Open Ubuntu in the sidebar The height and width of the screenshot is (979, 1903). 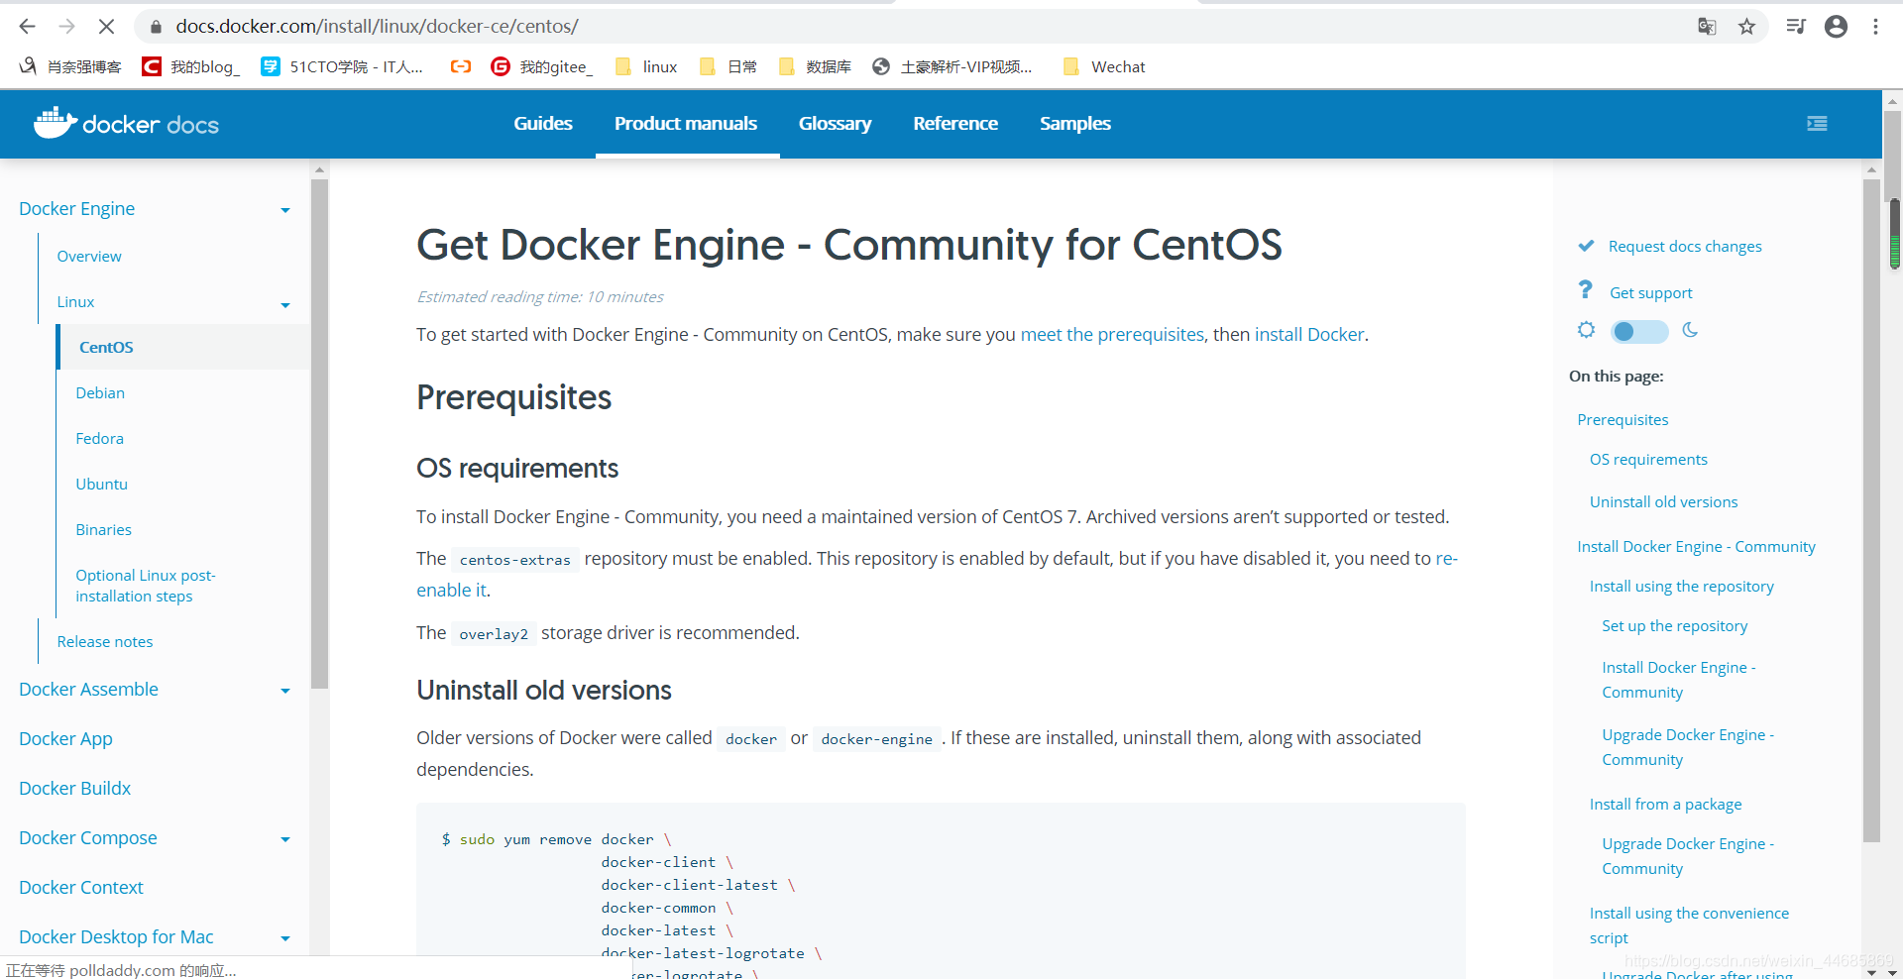click(x=101, y=484)
